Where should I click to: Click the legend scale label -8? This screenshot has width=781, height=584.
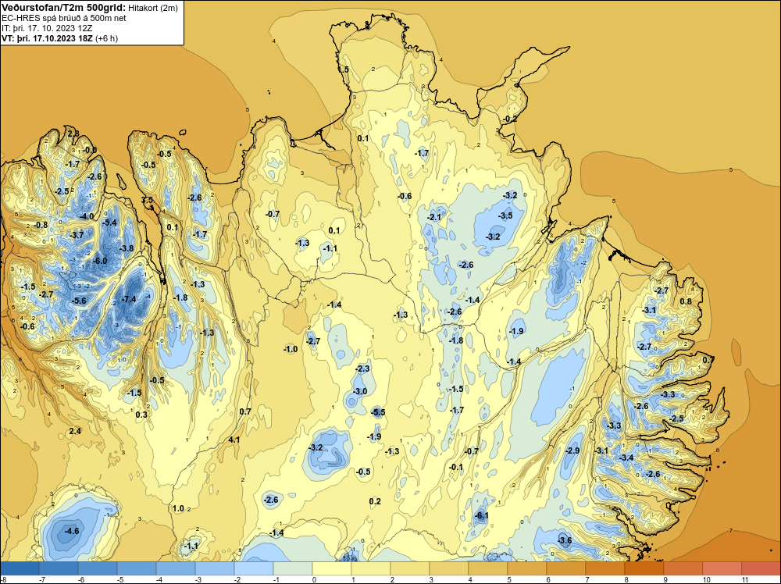click(x=4, y=579)
